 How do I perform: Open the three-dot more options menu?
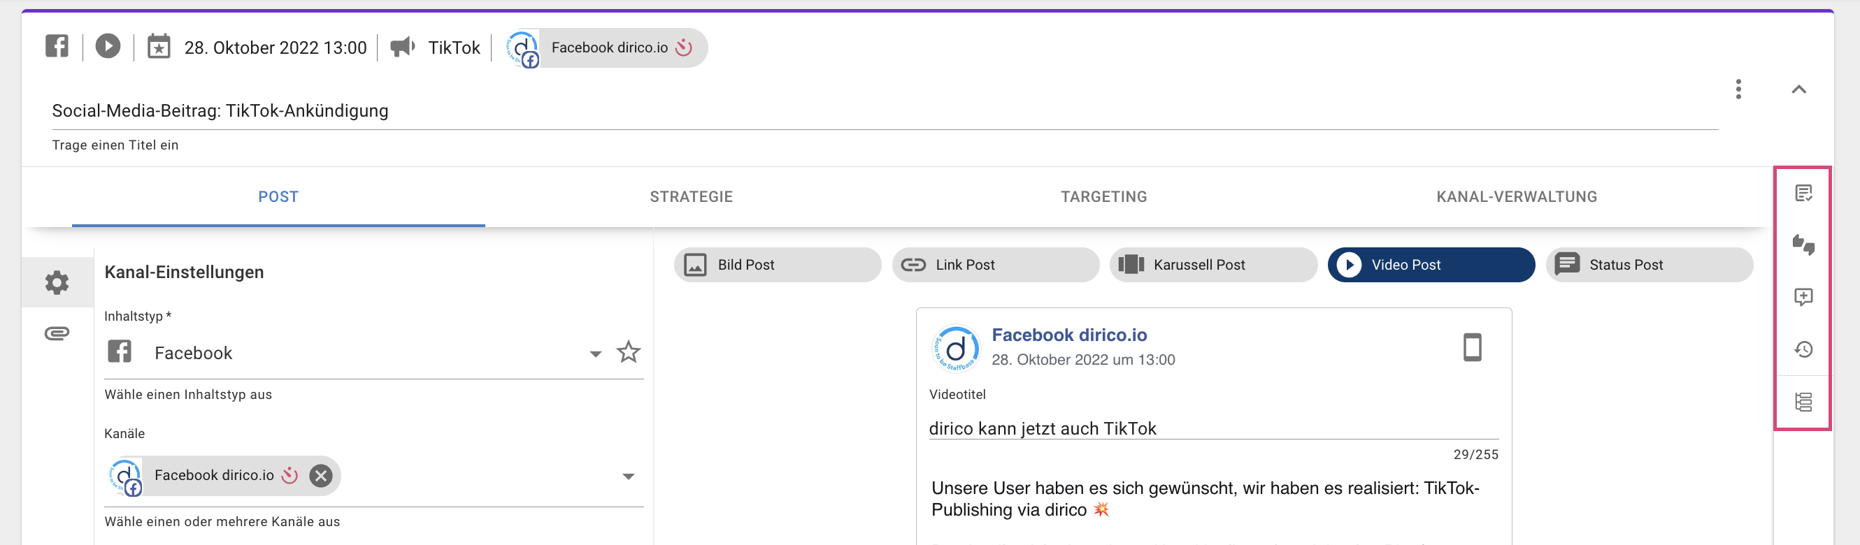coord(1738,89)
